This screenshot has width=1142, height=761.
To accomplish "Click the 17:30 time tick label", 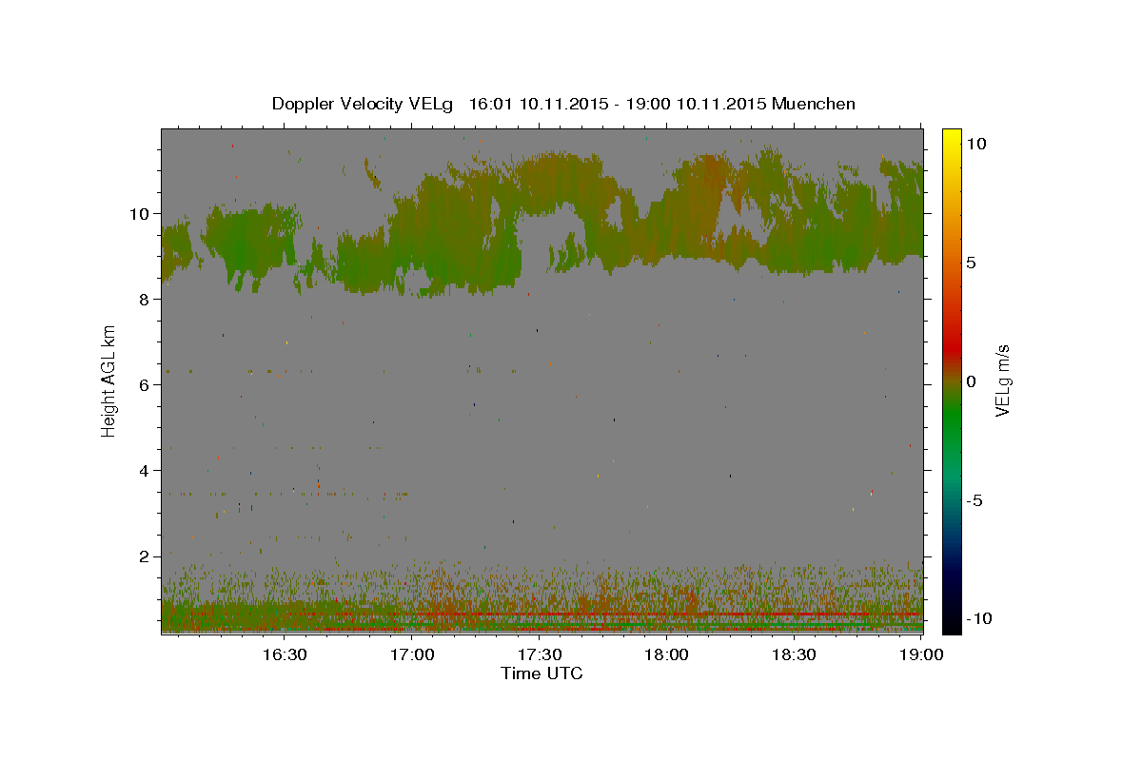I will [540, 654].
